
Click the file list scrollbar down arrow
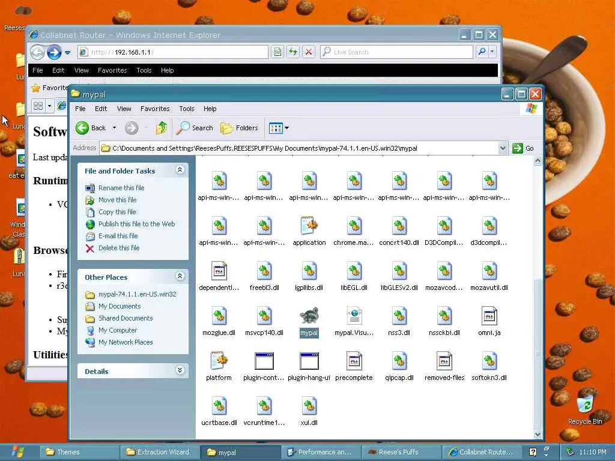pos(538,434)
